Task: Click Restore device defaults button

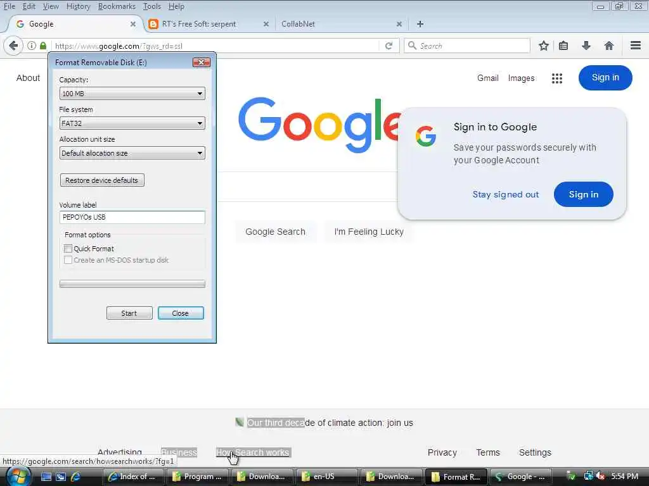Action: (x=102, y=180)
